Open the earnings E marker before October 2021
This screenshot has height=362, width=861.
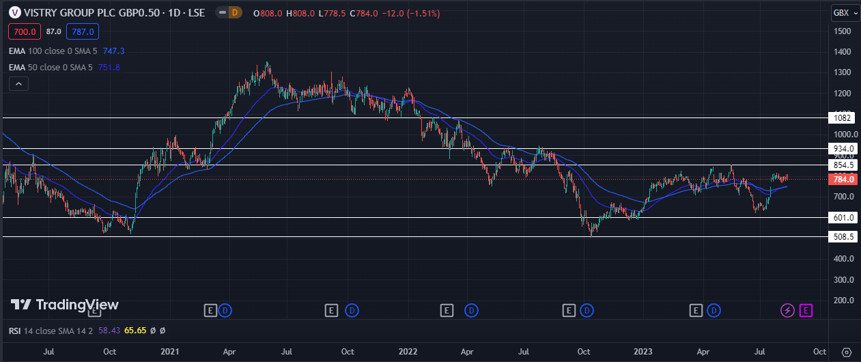[x=331, y=311]
